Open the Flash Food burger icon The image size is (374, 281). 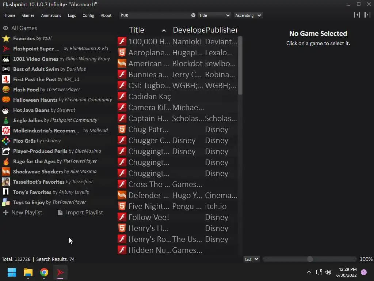pos(6,90)
